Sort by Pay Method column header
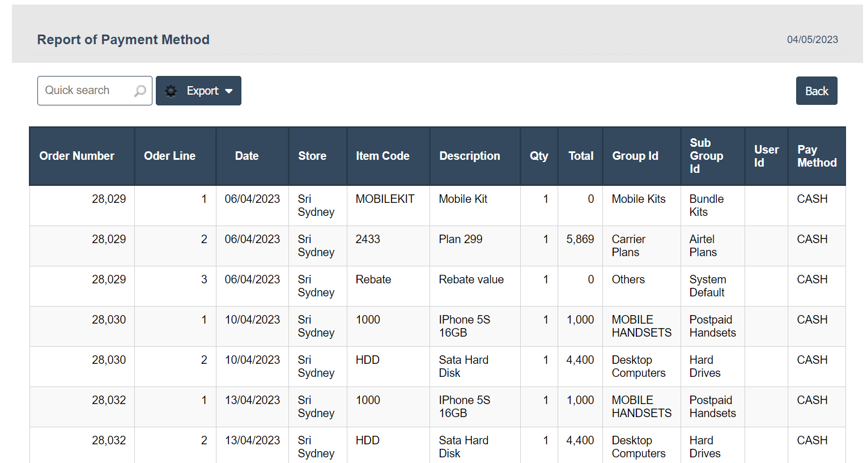Screen dimensions: 867x463 pyautogui.click(x=817, y=156)
